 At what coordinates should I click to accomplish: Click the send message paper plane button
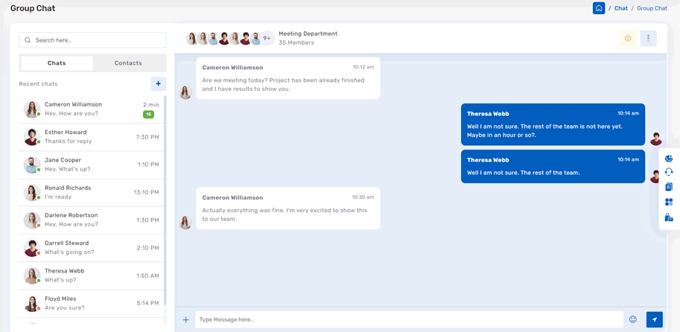pyautogui.click(x=654, y=319)
